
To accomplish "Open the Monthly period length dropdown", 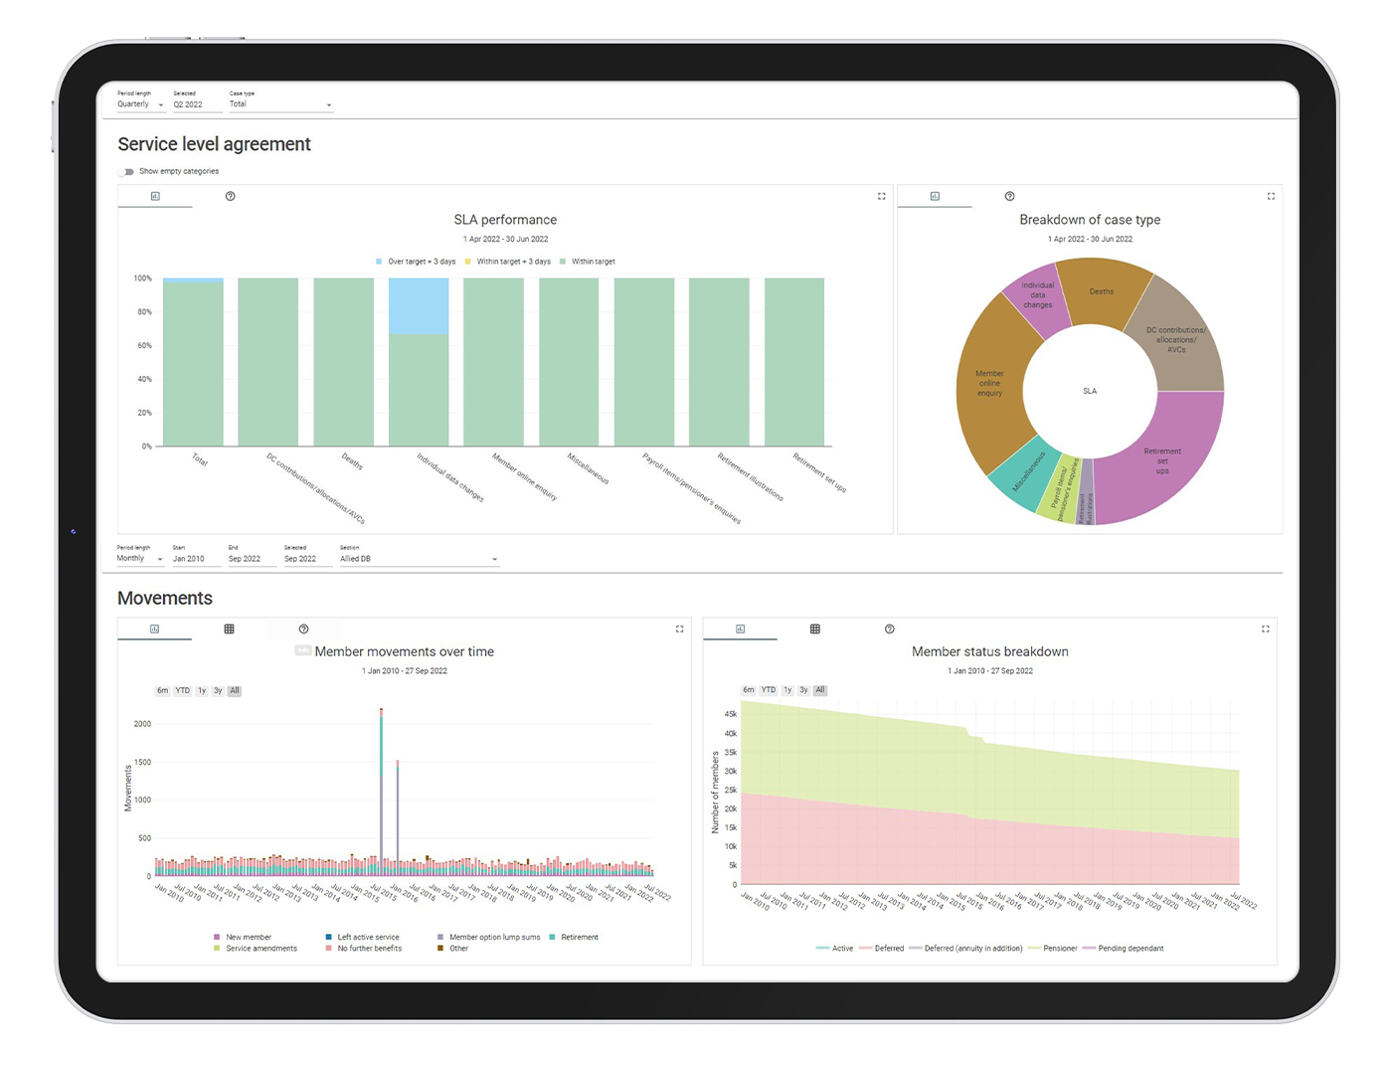I will [x=139, y=558].
